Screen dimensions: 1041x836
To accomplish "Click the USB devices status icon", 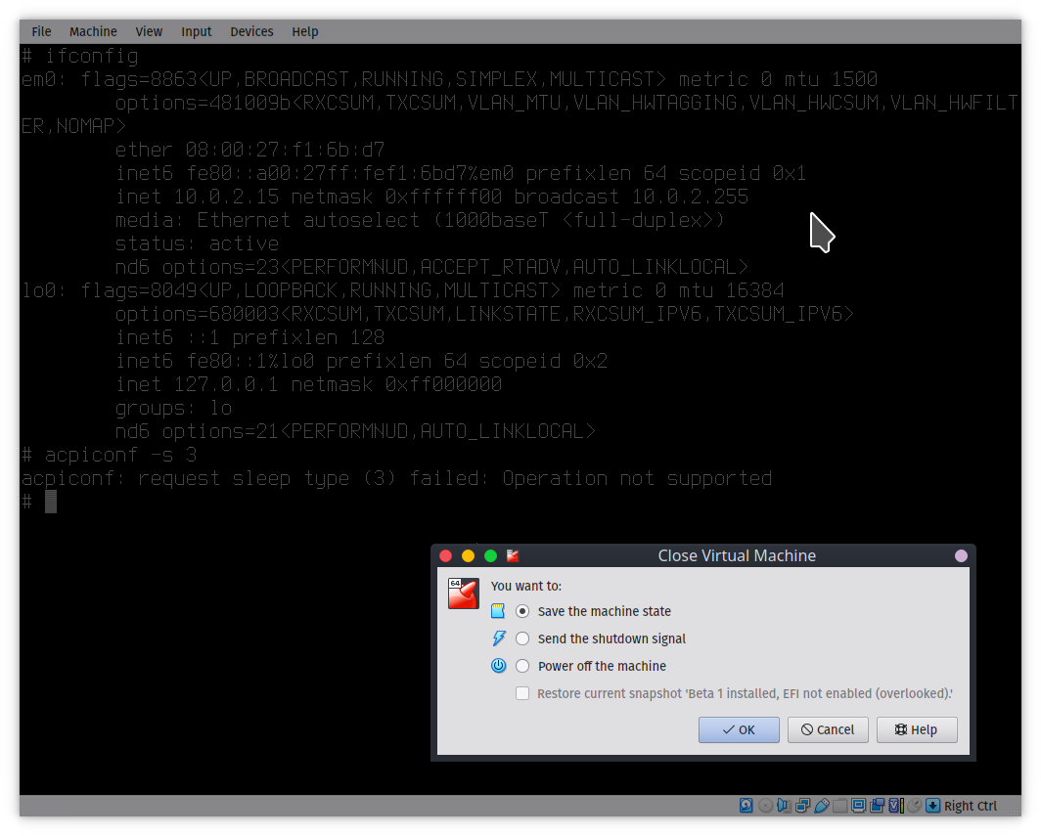I will click(822, 806).
